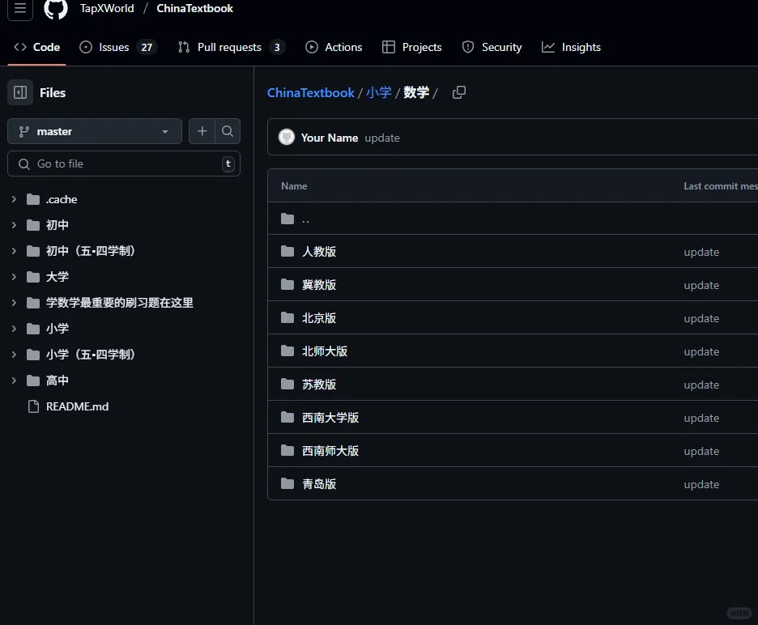The image size is (758, 625).
Task: Expand the 高中 folder chevron
Action: click(x=14, y=381)
